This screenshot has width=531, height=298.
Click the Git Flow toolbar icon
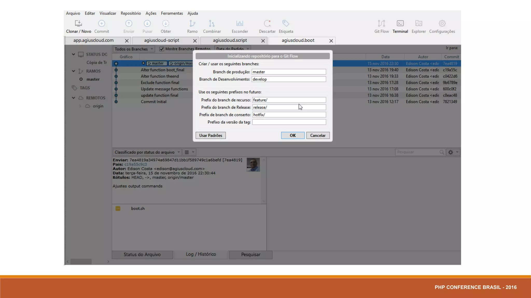coord(381,24)
